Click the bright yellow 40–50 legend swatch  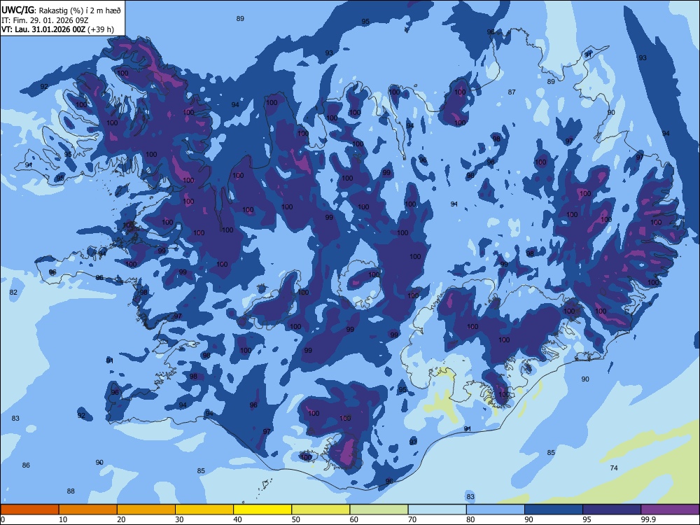click(x=262, y=510)
